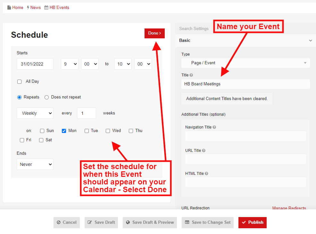Enable the All Day checkbox
This screenshot has height=234, width=316.
coord(19,82)
